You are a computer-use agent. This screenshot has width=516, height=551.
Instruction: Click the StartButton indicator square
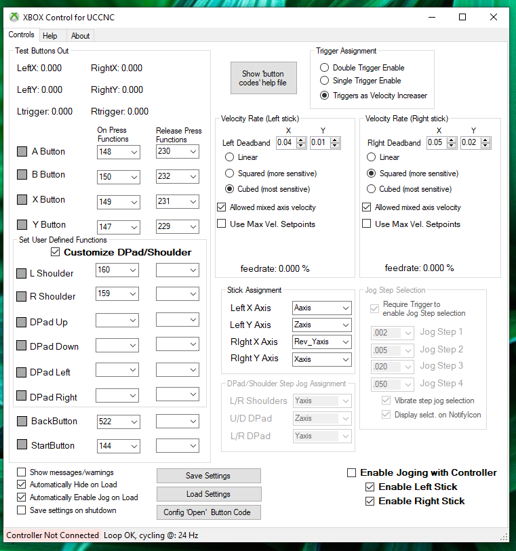click(x=22, y=446)
